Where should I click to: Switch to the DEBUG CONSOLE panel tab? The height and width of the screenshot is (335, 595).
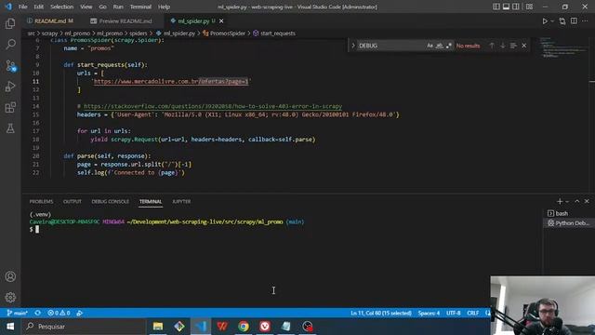111,201
